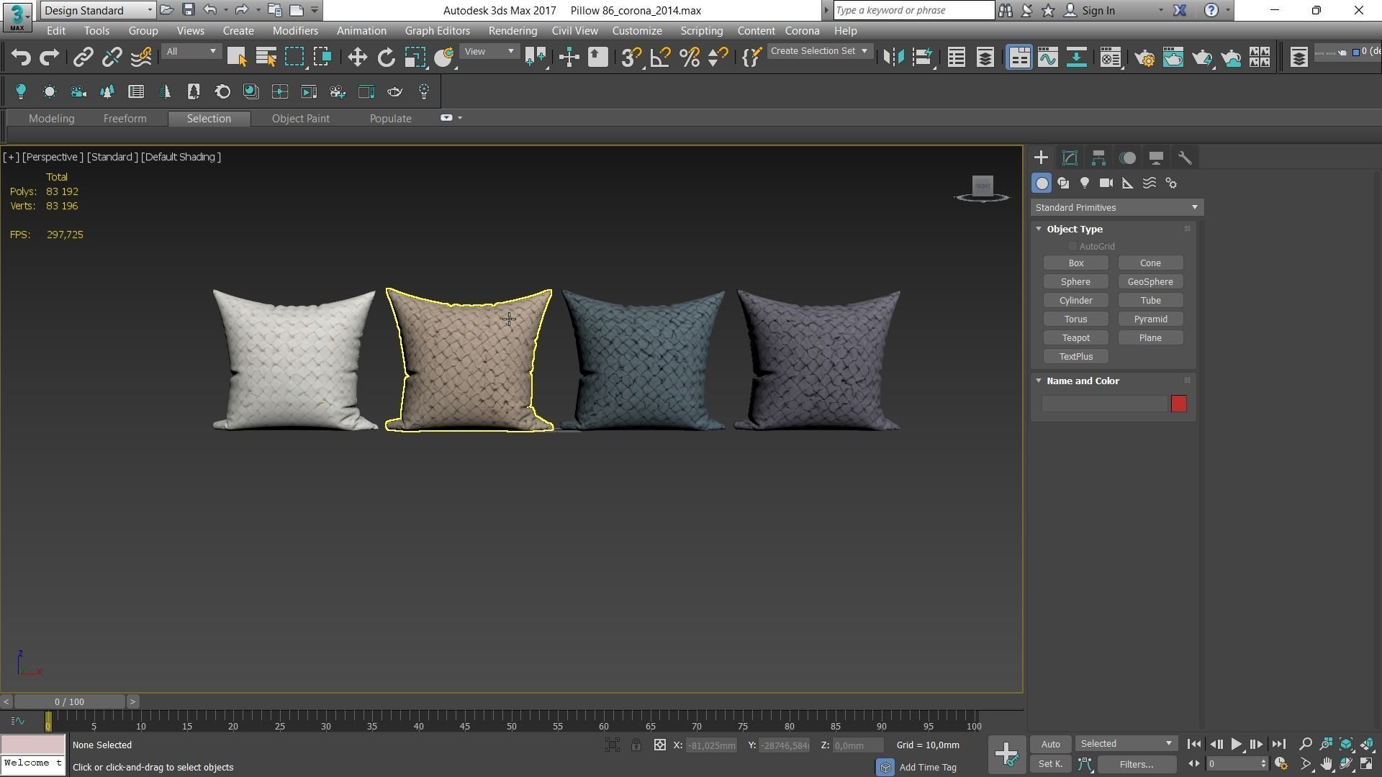Select the Cameras category icon

pos(1106,183)
